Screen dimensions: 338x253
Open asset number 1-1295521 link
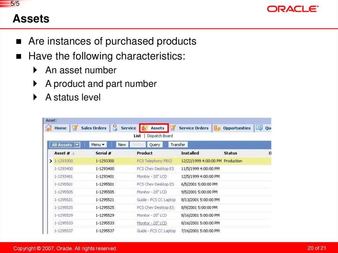click(x=64, y=200)
